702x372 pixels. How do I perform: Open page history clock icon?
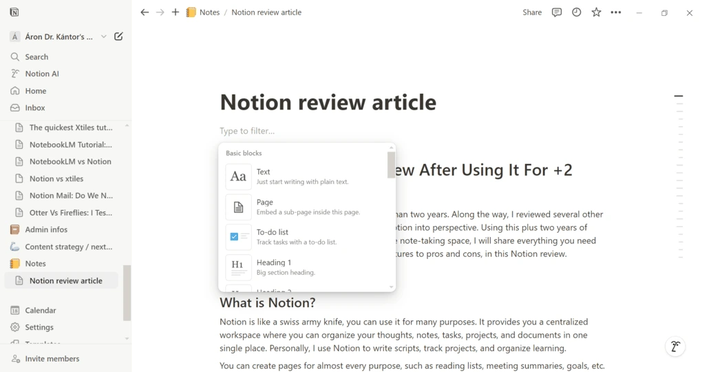(576, 12)
